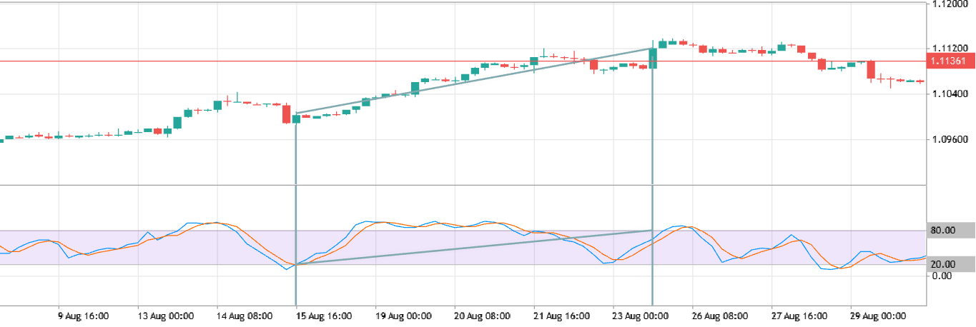The height and width of the screenshot is (327, 976).
Task: Click the red 1.11361 current price label
Action: [x=950, y=61]
